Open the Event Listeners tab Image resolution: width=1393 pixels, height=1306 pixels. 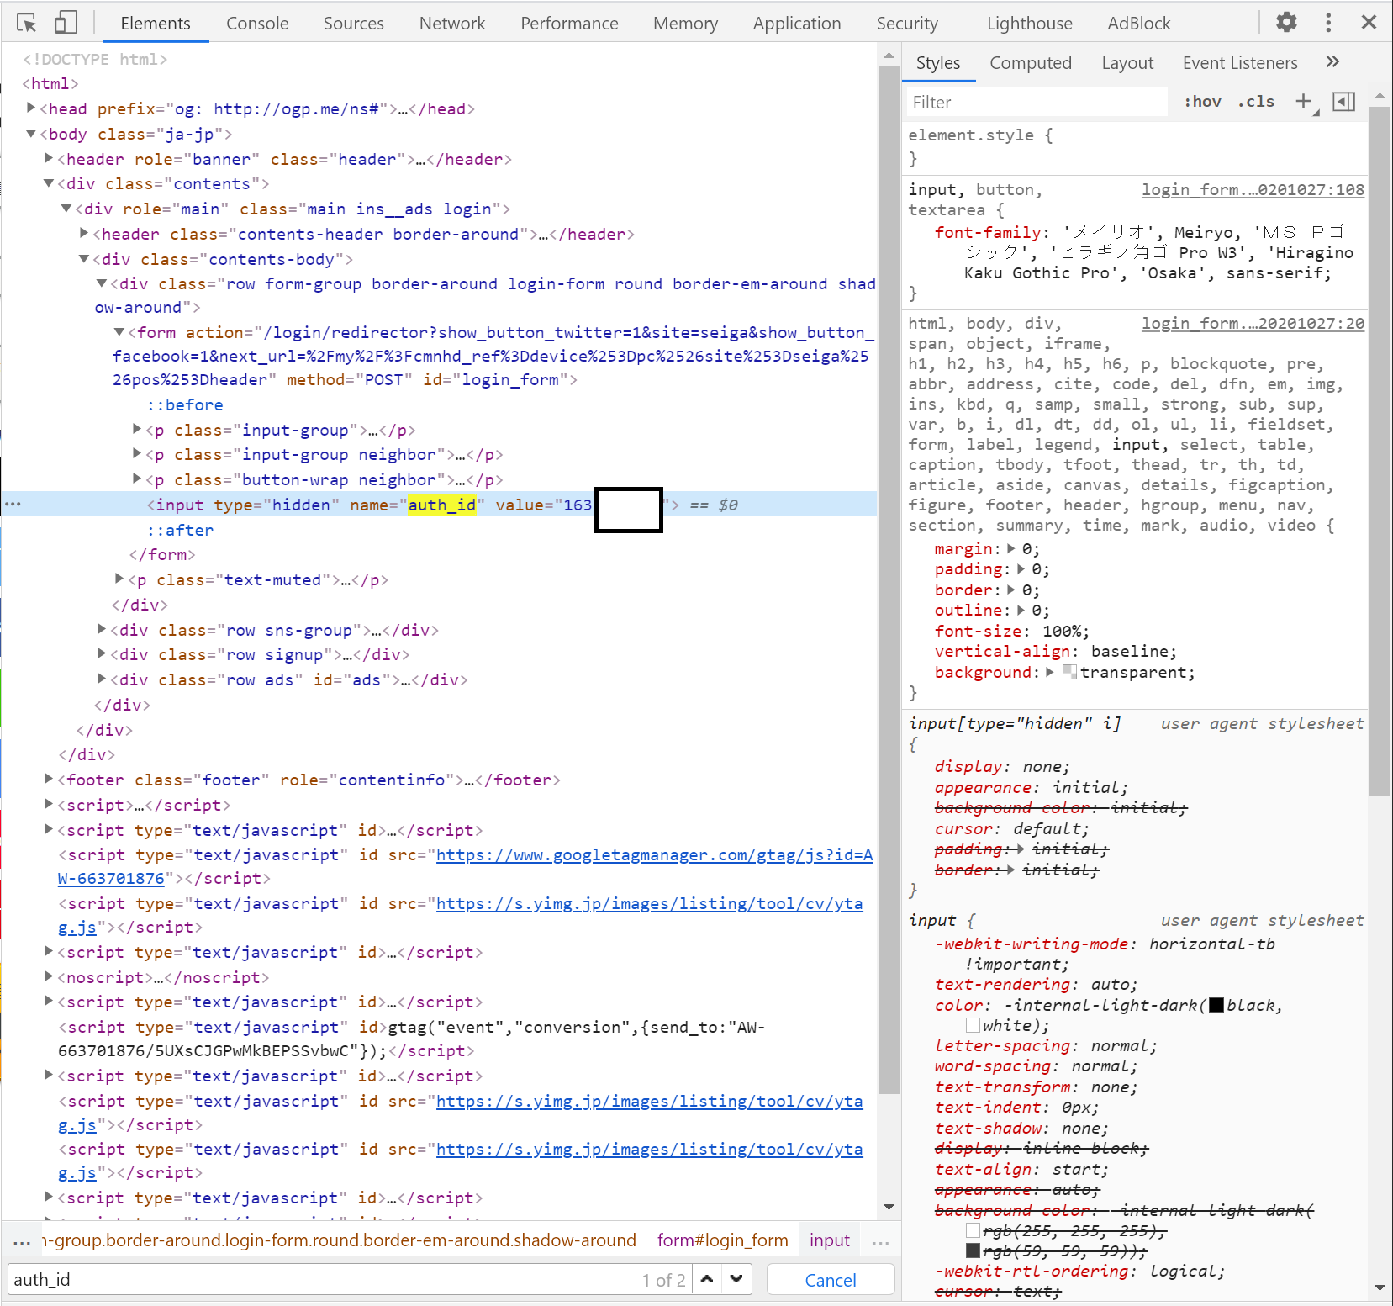(x=1240, y=63)
